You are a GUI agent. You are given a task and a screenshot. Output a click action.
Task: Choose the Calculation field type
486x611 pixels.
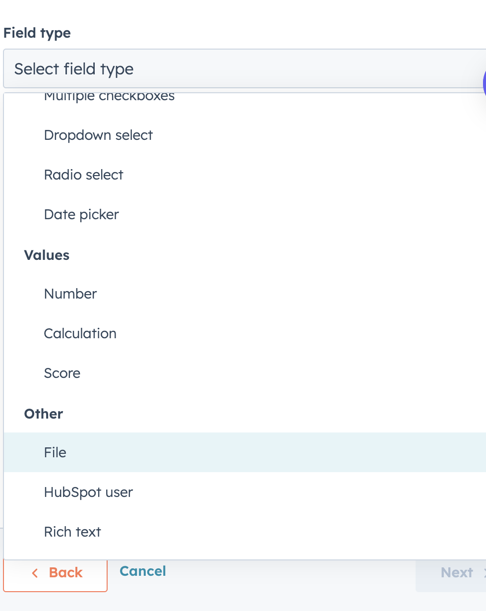[x=80, y=333]
